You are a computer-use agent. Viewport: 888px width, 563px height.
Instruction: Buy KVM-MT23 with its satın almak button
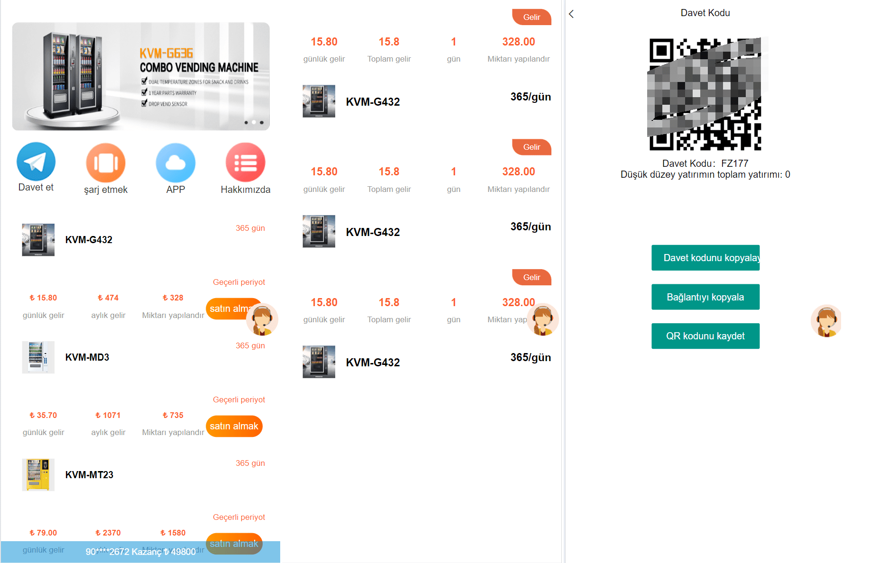click(234, 544)
